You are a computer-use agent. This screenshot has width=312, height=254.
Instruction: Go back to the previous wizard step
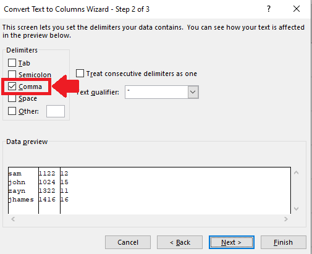click(x=180, y=242)
